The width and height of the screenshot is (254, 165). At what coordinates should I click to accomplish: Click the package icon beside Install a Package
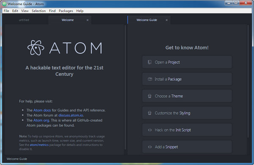pyautogui.click(x=150, y=79)
